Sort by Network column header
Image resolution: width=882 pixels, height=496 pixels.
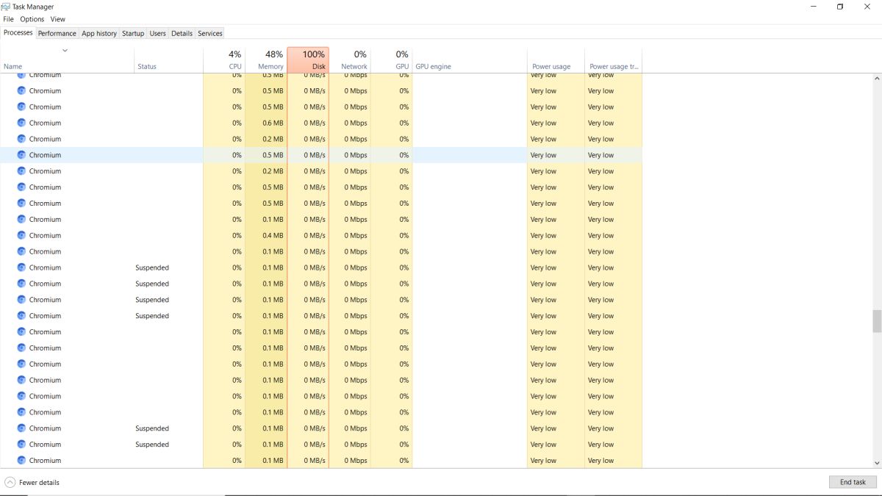point(350,60)
